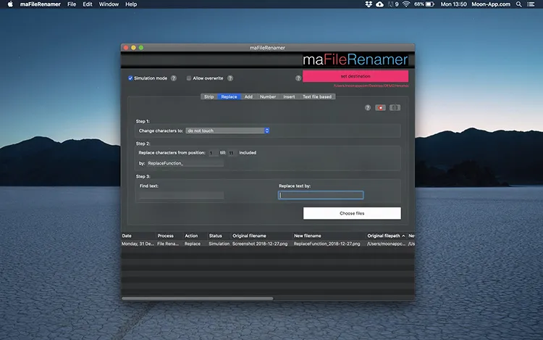
Task: Select the Text file based tab
Action: (316, 96)
